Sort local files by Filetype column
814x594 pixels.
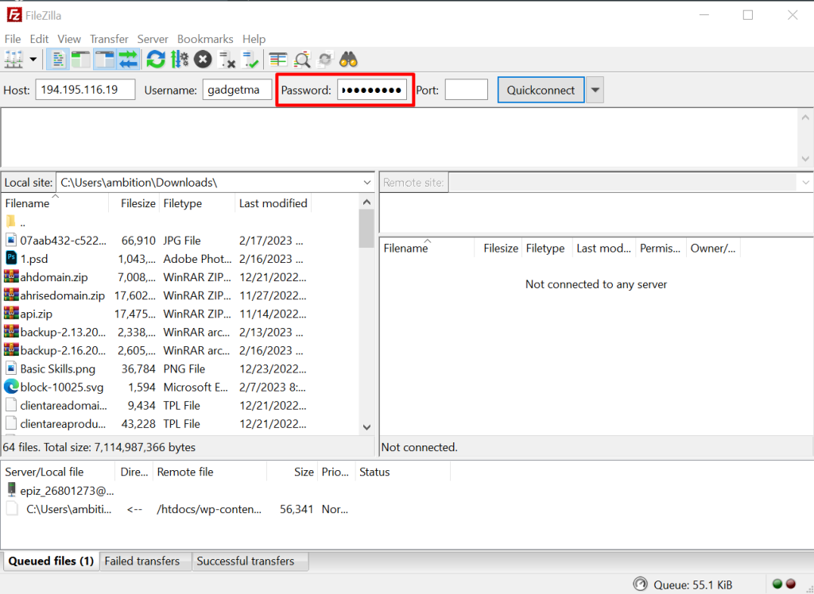[197, 203]
